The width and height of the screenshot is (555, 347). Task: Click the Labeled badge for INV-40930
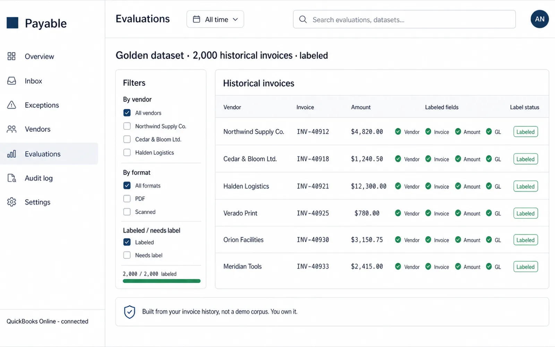pos(526,240)
